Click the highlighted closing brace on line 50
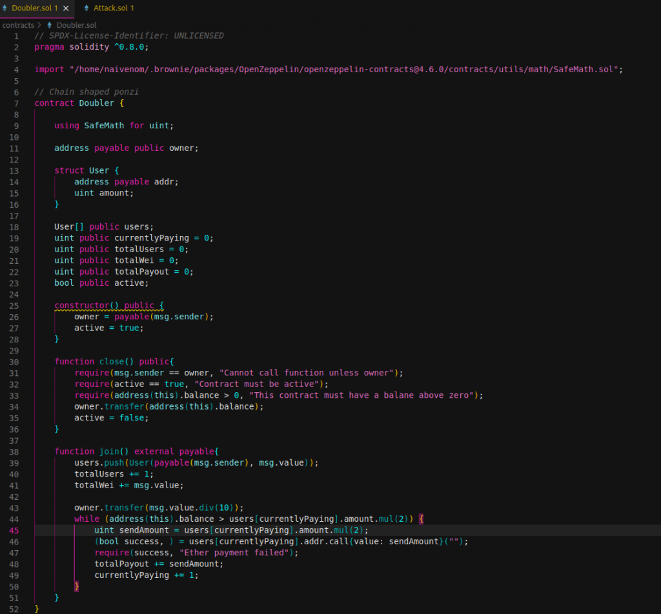The height and width of the screenshot is (614, 661). [x=77, y=586]
